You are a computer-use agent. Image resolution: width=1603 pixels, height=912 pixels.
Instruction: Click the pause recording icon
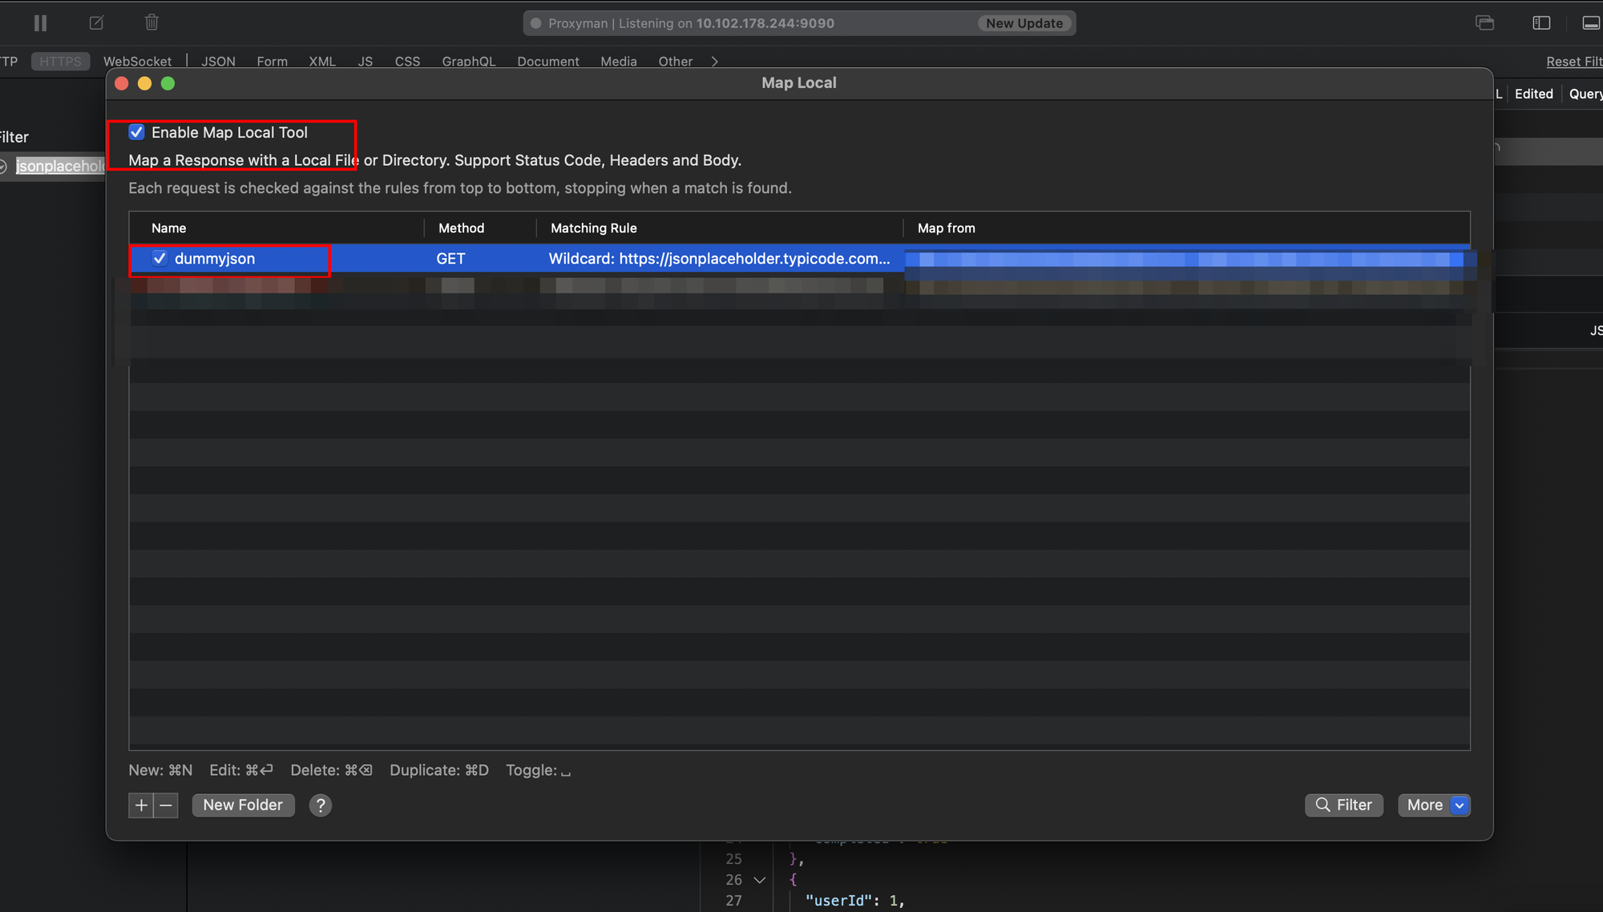pos(40,23)
